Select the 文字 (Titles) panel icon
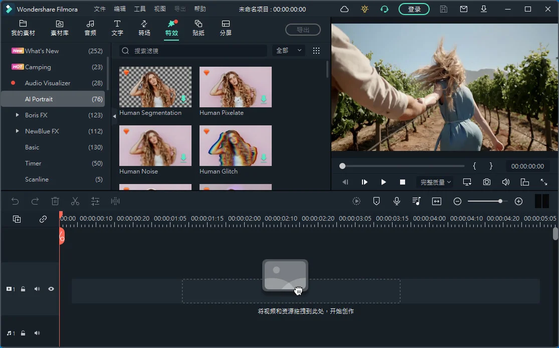 pyautogui.click(x=117, y=29)
